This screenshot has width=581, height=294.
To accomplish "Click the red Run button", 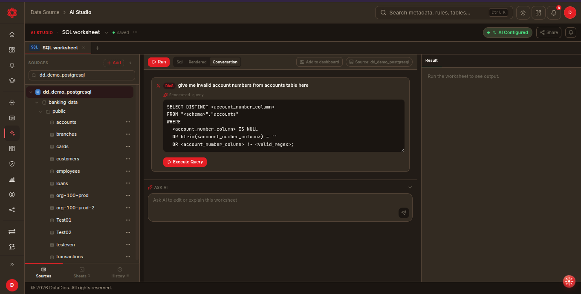I will [x=159, y=62].
